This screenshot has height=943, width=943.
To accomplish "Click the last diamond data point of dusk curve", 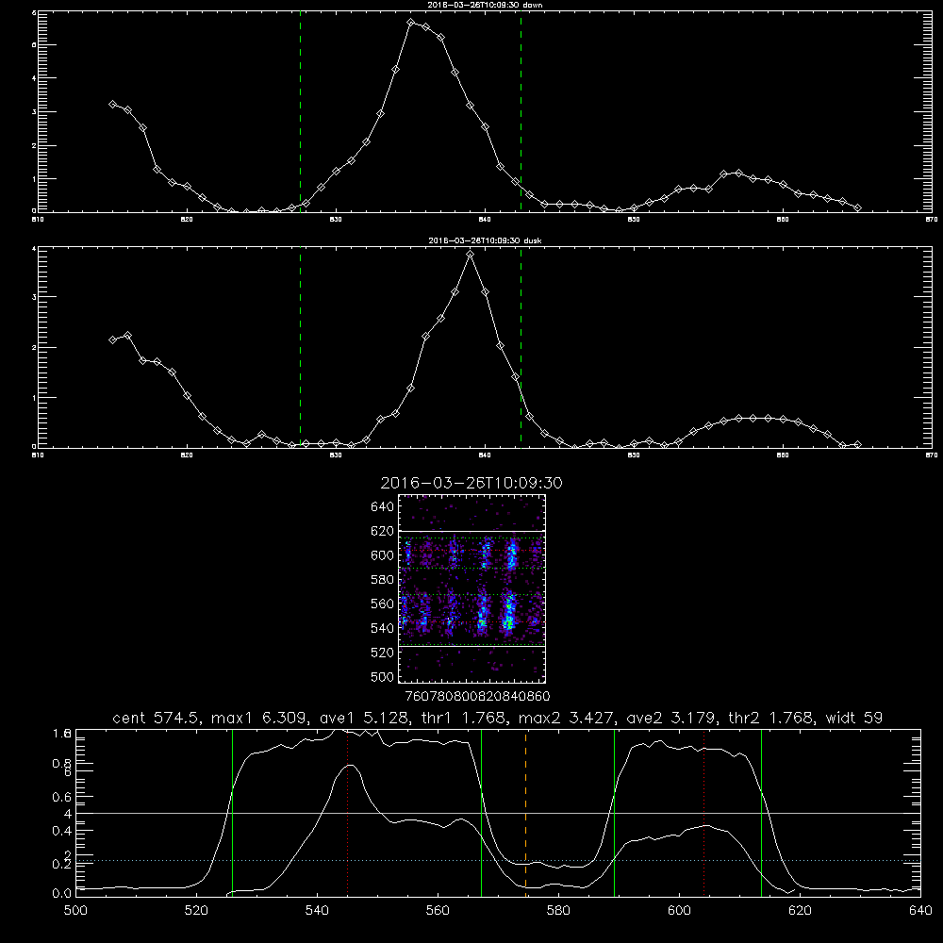I will 857,444.
